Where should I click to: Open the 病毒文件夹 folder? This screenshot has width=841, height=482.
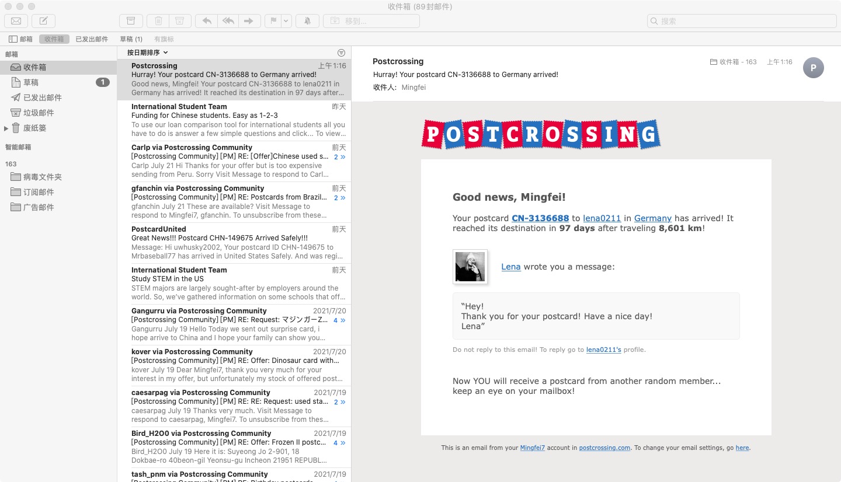pyautogui.click(x=58, y=177)
